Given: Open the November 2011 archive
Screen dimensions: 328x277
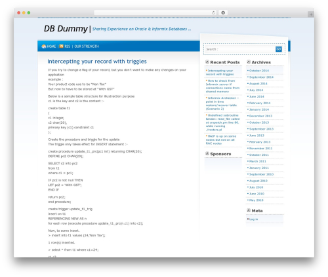Looking at the screenshot, I should click(x=260, y=149).
